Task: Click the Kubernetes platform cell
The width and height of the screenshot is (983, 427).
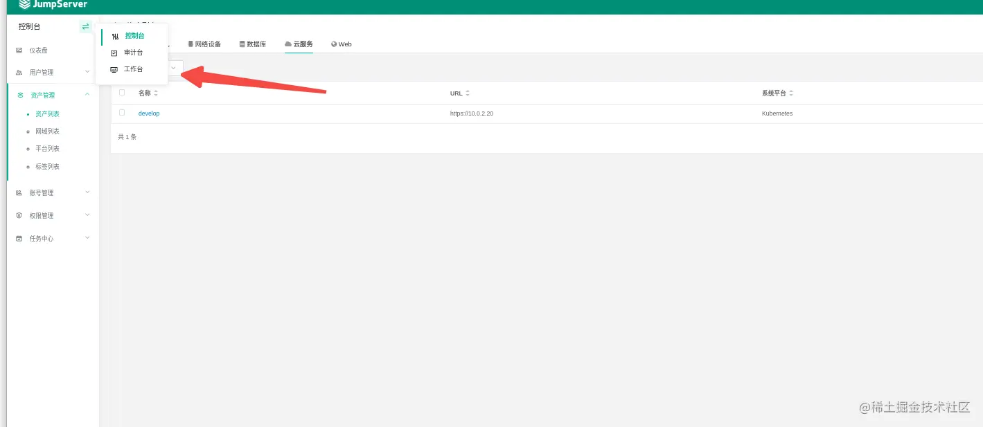Action: [x=777, y=113]
